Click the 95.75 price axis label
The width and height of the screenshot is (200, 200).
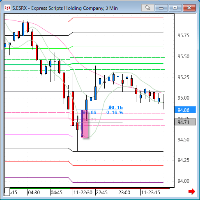click(184, 36)
